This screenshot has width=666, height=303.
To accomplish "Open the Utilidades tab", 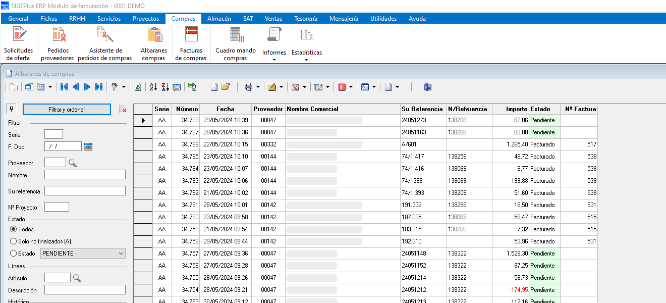I will coord(383,19).
